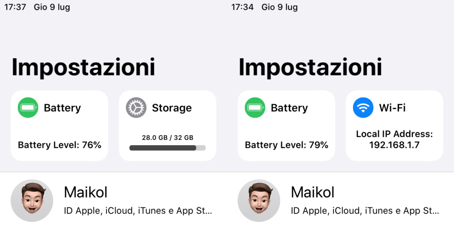Select the Maikol name in the left panel

tap(86, 193)
